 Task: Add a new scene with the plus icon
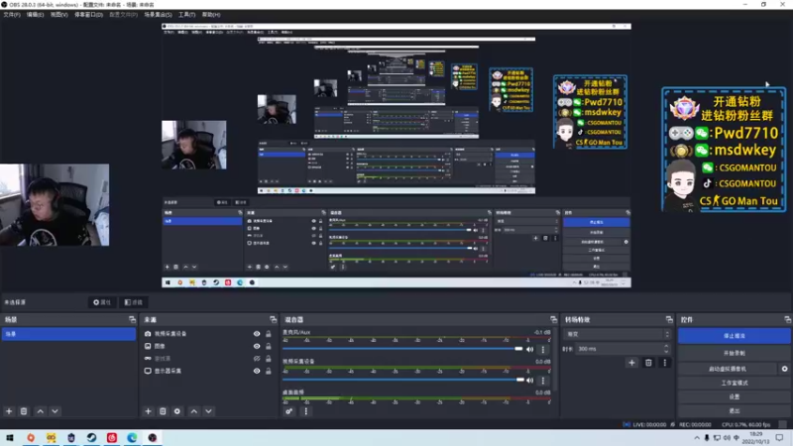tap(9, 411)
